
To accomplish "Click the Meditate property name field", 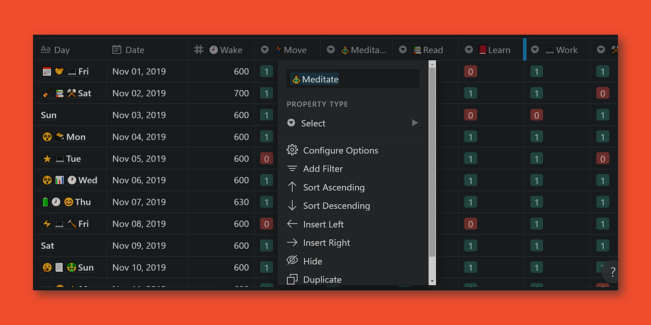I will click(353, 79).
